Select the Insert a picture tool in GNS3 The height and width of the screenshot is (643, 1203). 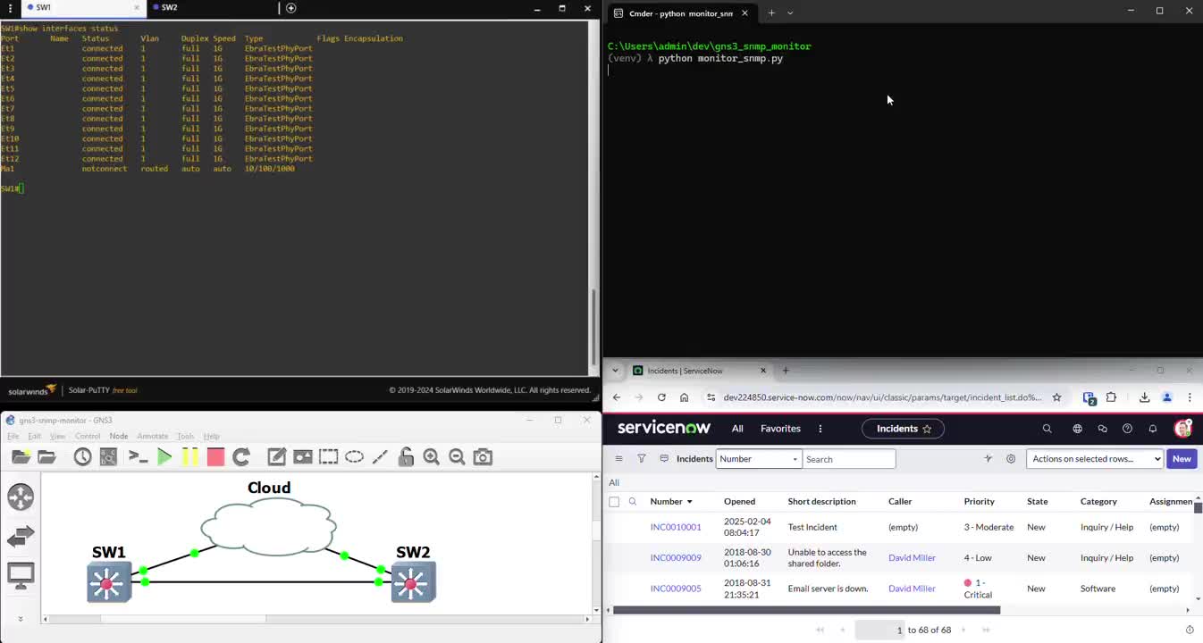(x=303, y=457)
